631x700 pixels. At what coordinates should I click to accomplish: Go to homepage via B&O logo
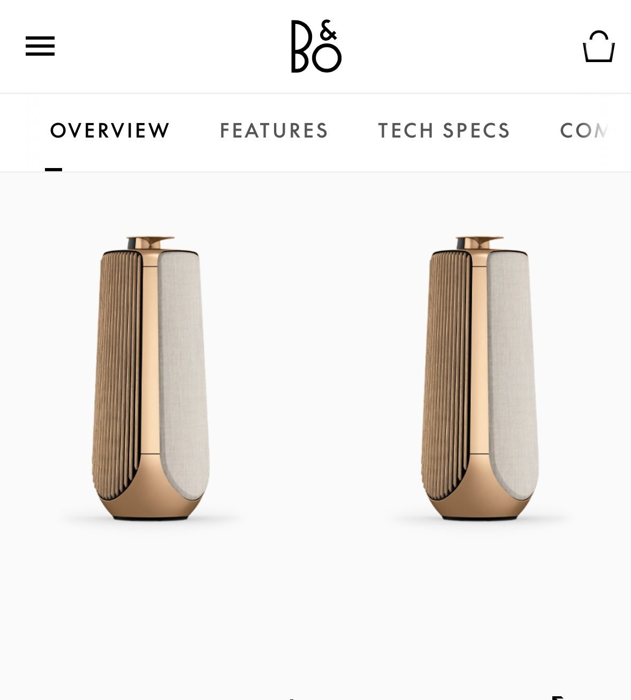pos(316,46)
